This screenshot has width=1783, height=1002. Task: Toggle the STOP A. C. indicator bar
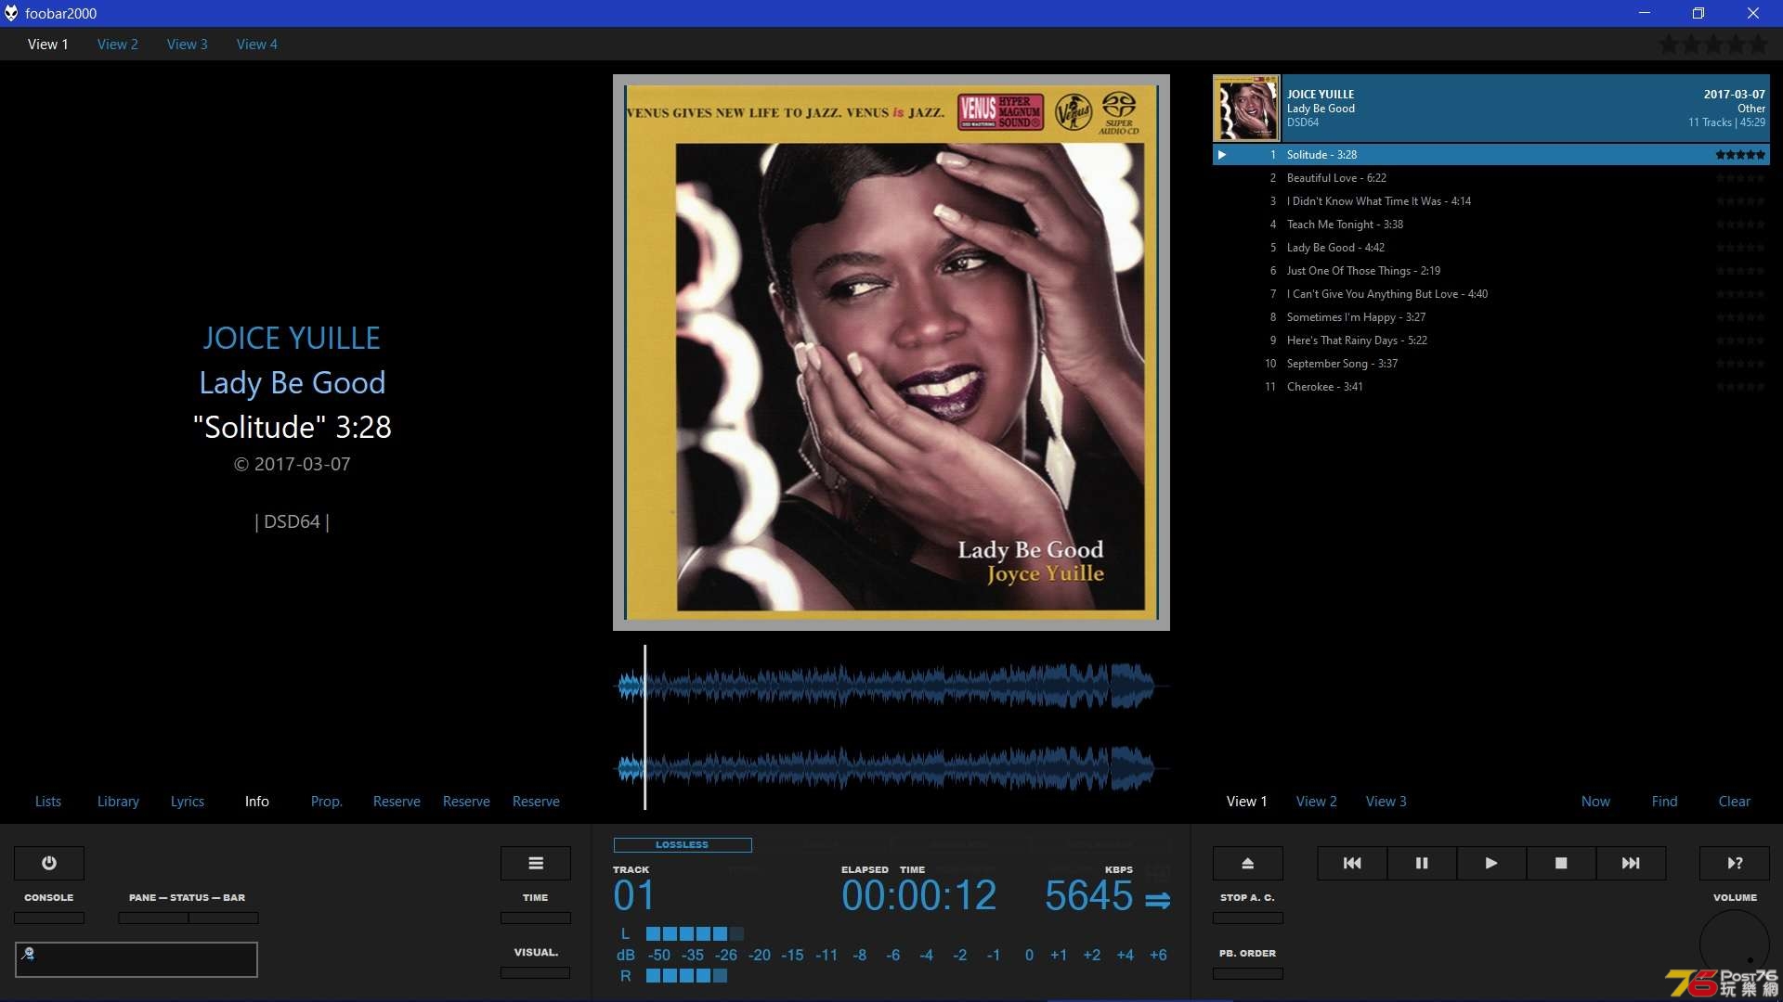[1248, 918]
